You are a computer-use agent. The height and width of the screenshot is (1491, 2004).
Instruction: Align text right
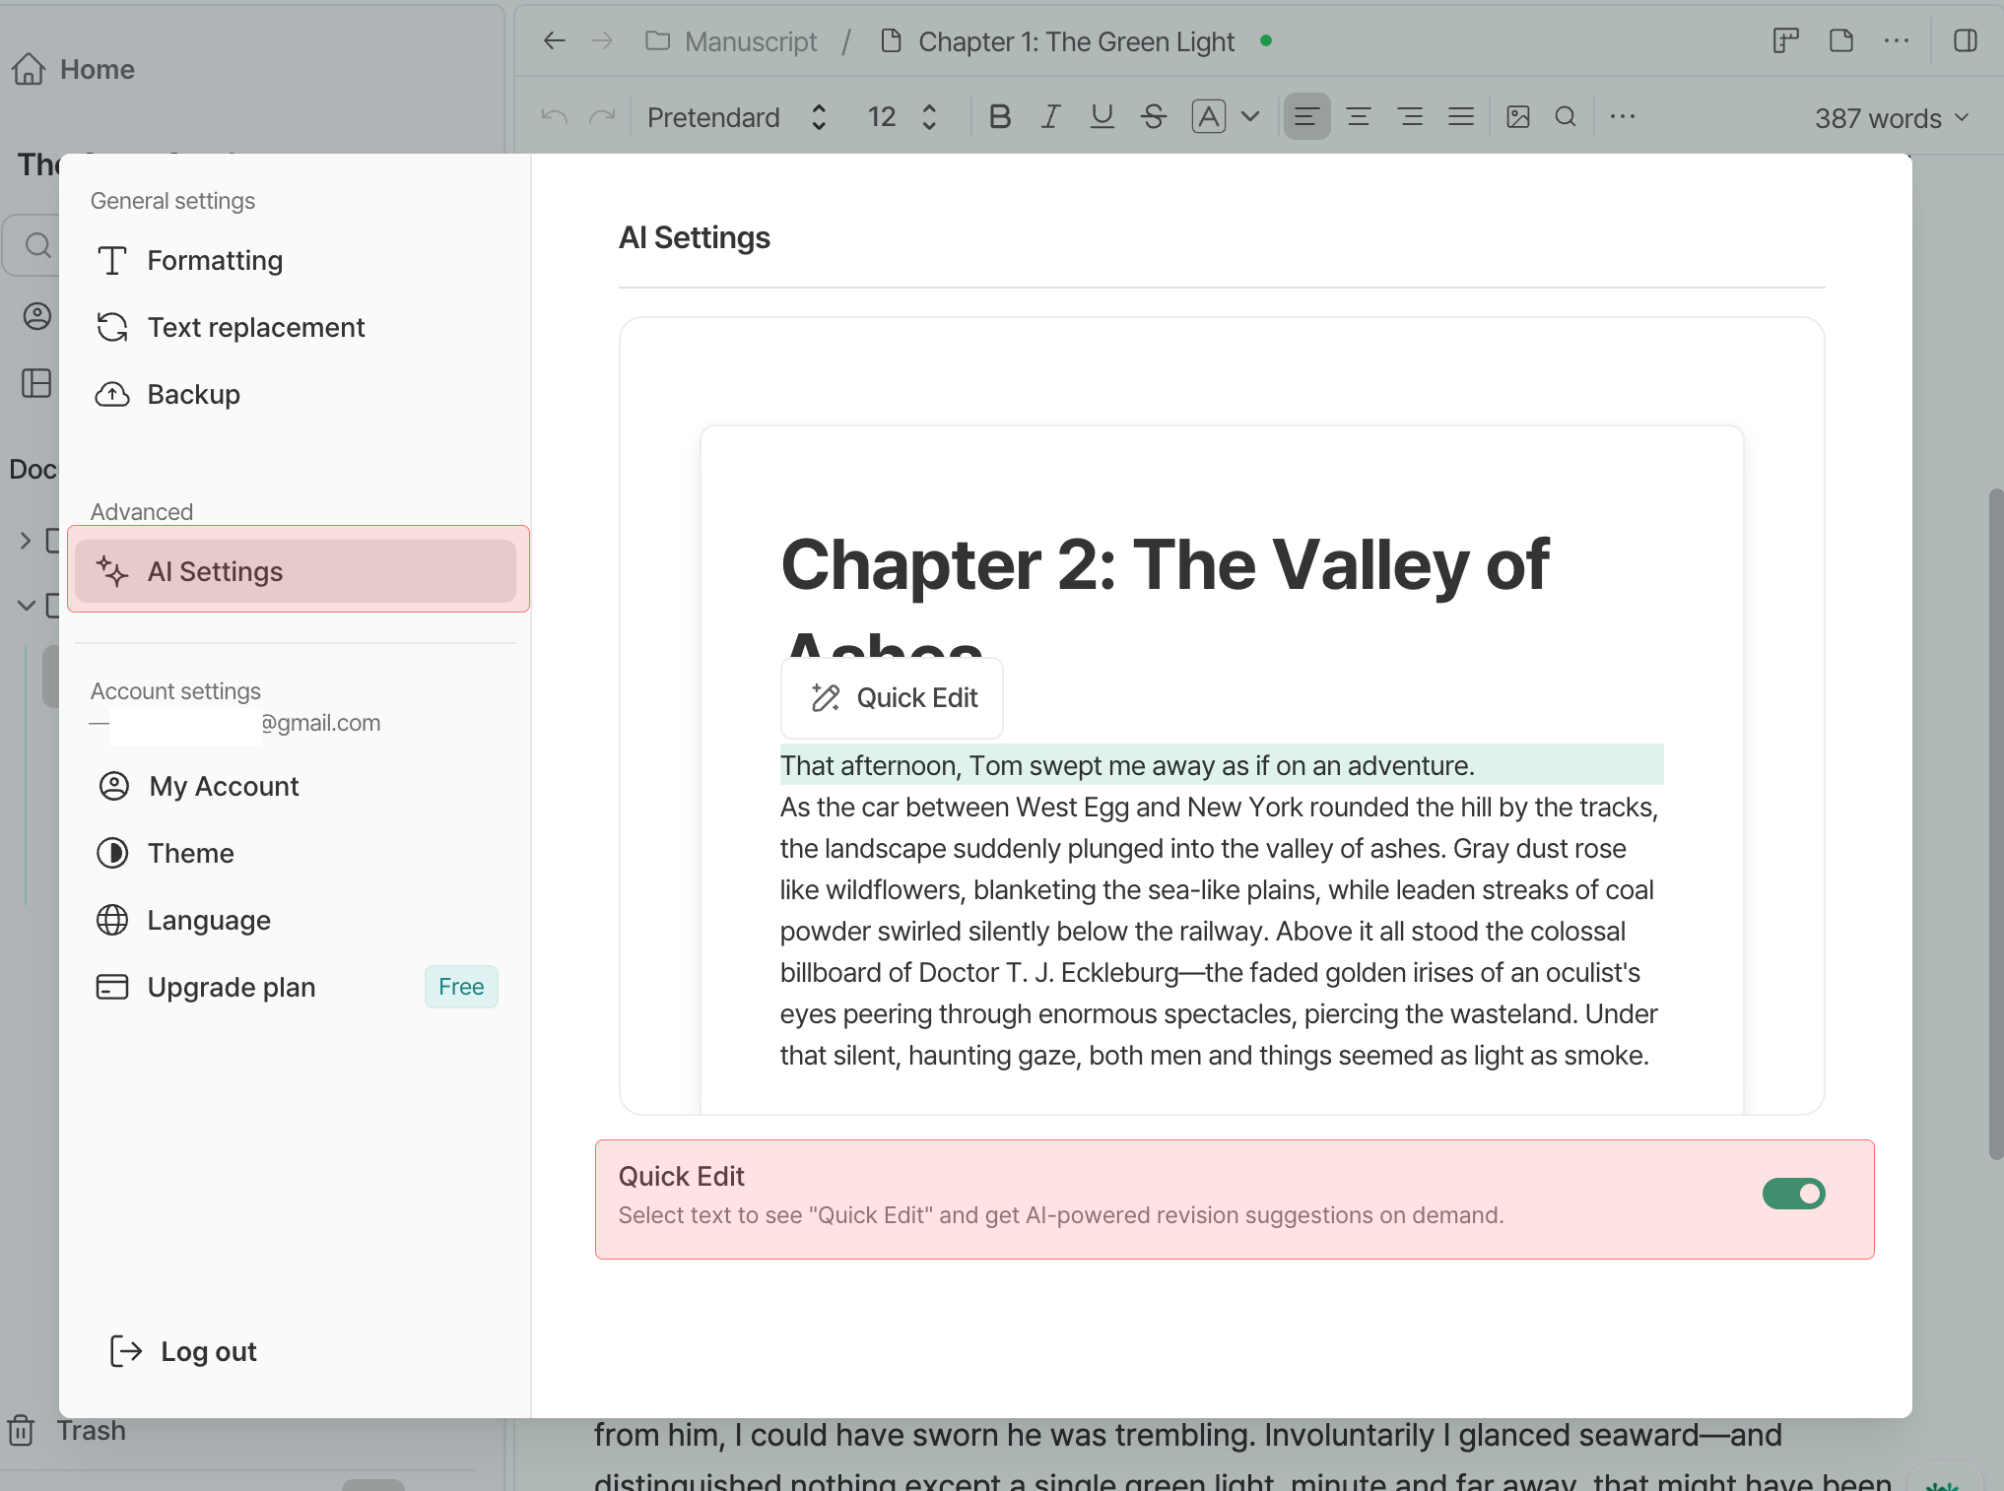(1410, 117)
